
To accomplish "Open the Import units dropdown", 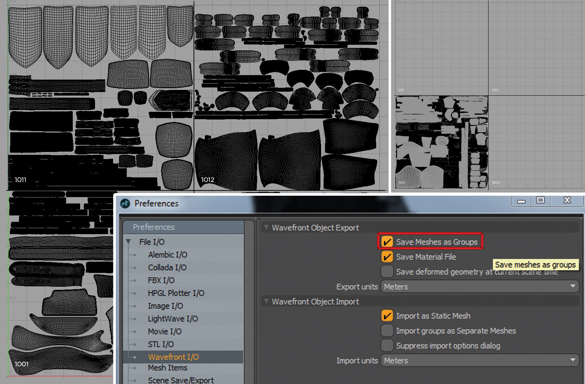I will pos(480,360).
